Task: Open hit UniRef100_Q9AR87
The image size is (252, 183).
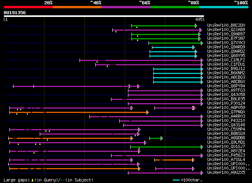Action: coord(226,34)
